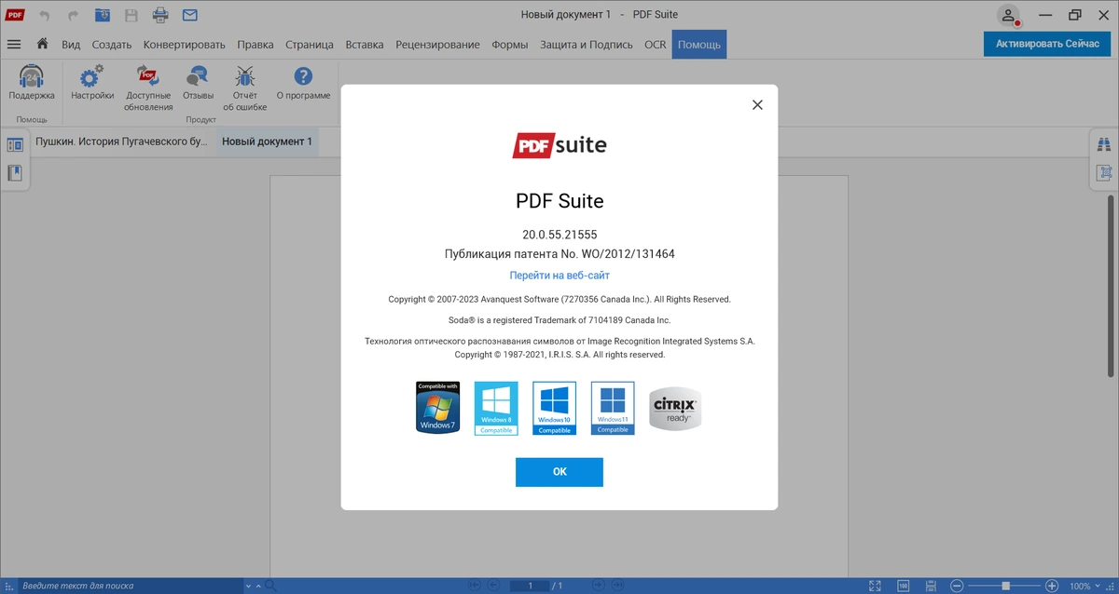Select the Помощь tab

tap(698, 45)
